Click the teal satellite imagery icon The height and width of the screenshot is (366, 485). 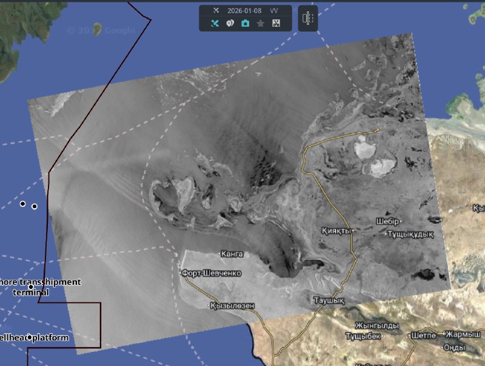[x=215, y=24]
